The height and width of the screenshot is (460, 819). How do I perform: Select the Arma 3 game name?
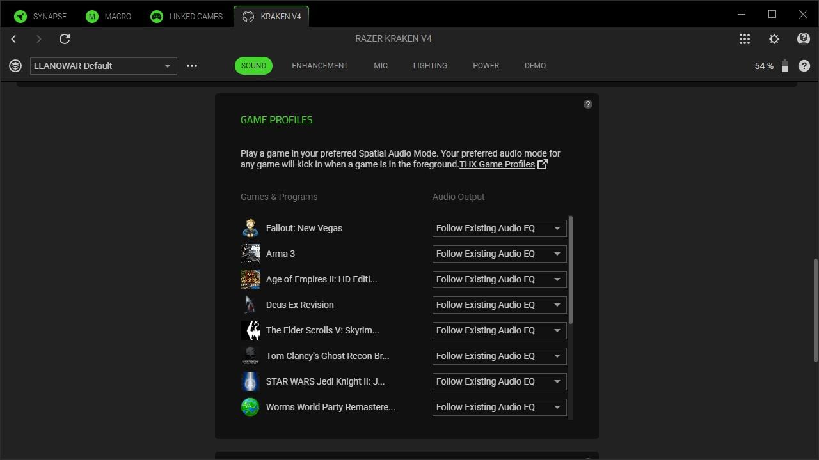(280, 254)
